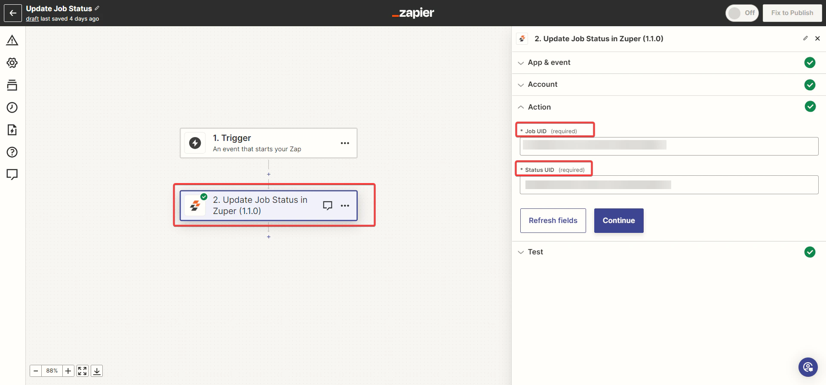Image resolution: width=826 pixels, height=385 pixels.
Task: Open the Zap details file icon
Action: [x=12, y=130]
